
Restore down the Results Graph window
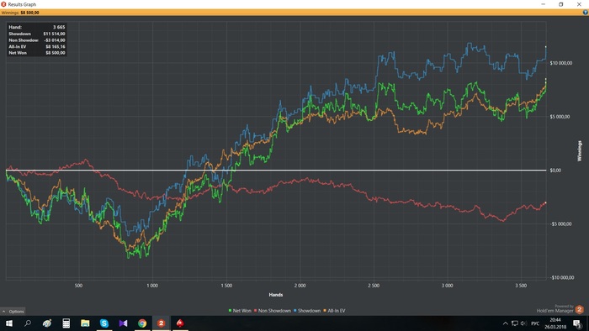coord(561,4)
